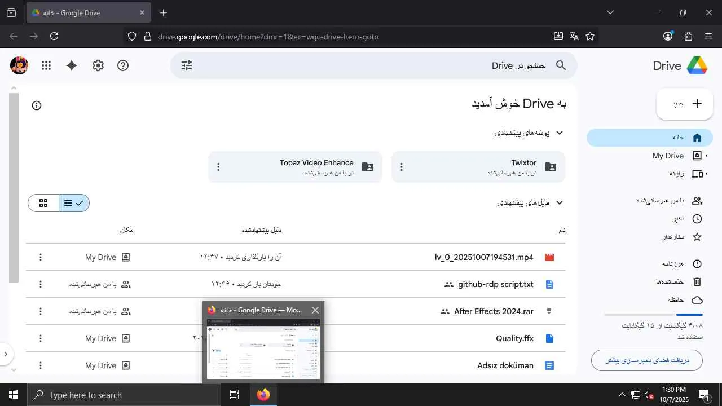
Task: Collapse the suggested folders section
Action: (560, 133)
